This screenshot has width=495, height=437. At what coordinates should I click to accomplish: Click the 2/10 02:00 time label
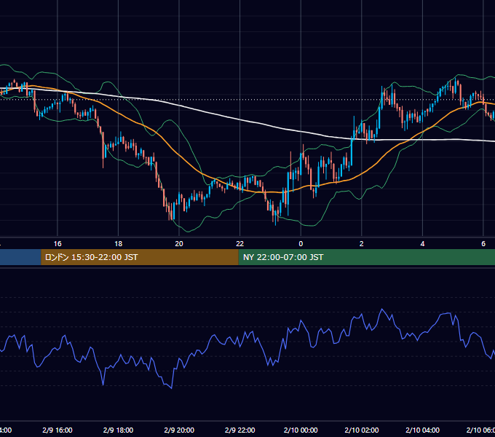coord(362,430)
